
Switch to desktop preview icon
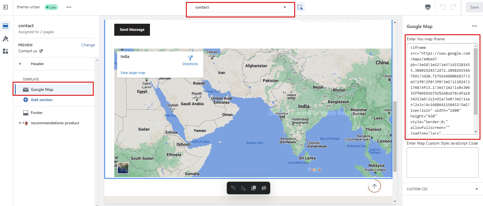point(428,7)
